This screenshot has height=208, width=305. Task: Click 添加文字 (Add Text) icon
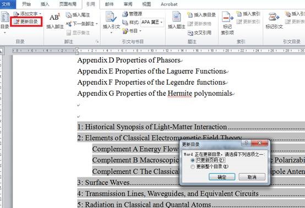(16, 14)
